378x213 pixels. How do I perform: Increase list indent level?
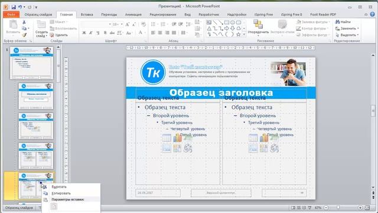[181, 24]
